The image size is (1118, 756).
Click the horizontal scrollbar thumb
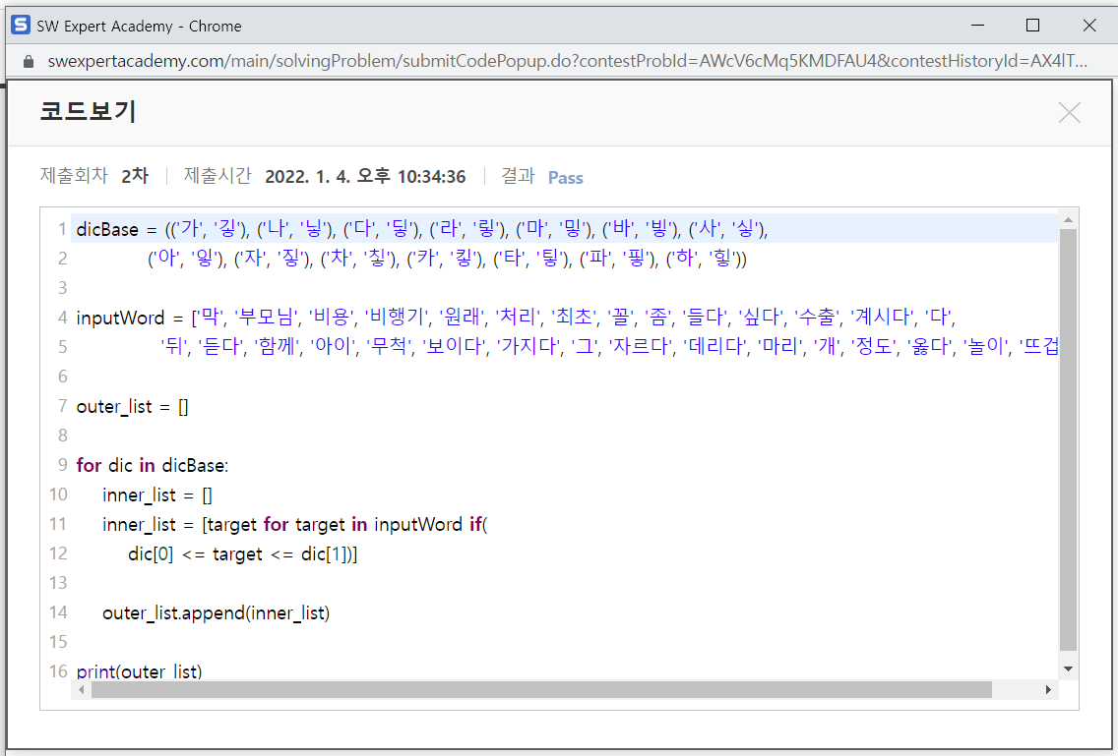coord(541,690)
